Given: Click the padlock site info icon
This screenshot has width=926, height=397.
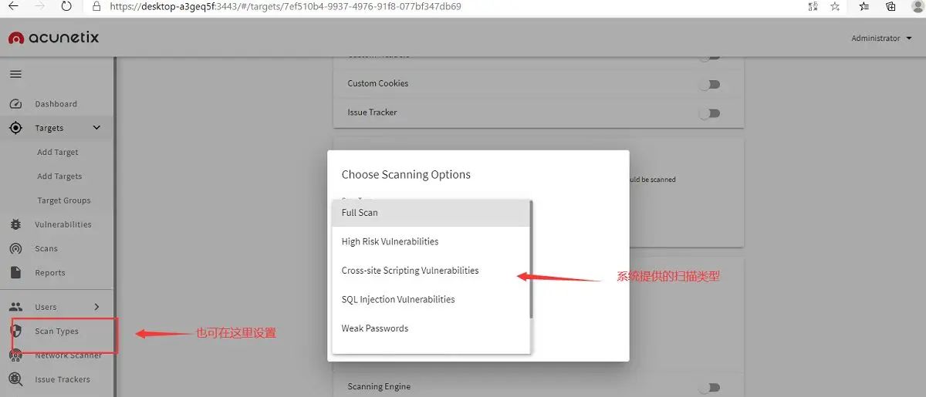Looking at the screenshot, I should [x=96, y=6].
